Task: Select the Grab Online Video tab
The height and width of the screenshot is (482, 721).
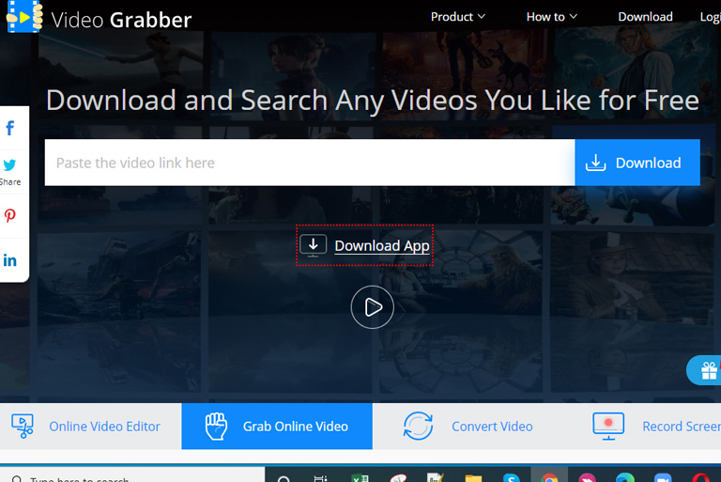Action: click(x=277, y=427)
